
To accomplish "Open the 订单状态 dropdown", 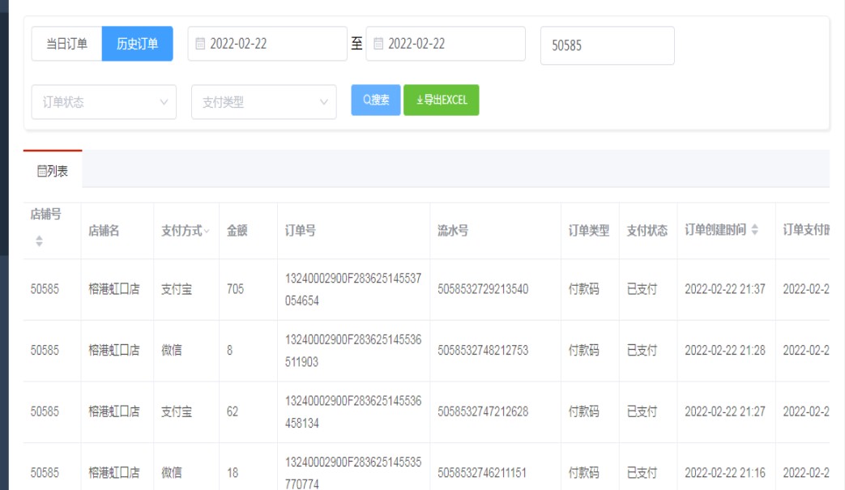I will 103,103.
